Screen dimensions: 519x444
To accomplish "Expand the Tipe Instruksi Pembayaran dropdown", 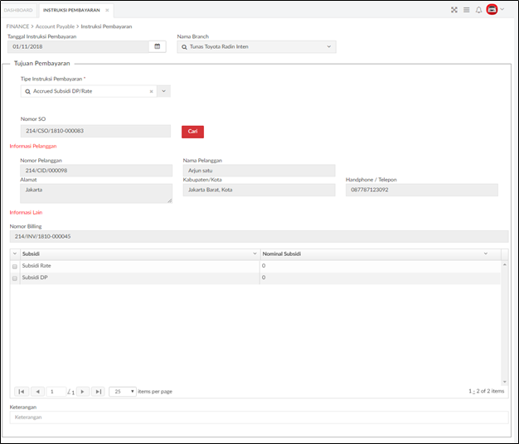I will coord(163,91).
